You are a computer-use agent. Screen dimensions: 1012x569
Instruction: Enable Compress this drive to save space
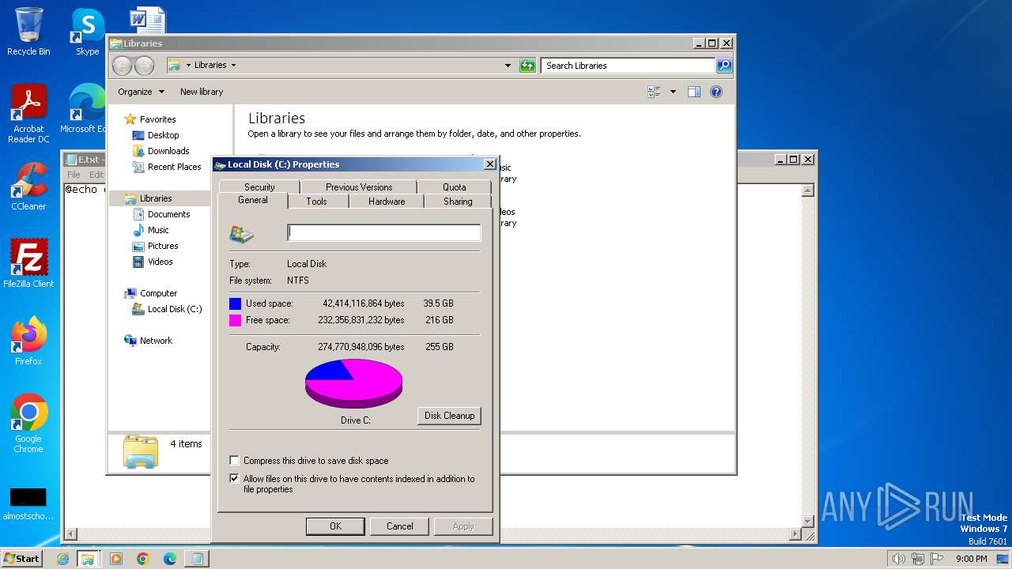[234, 460]
